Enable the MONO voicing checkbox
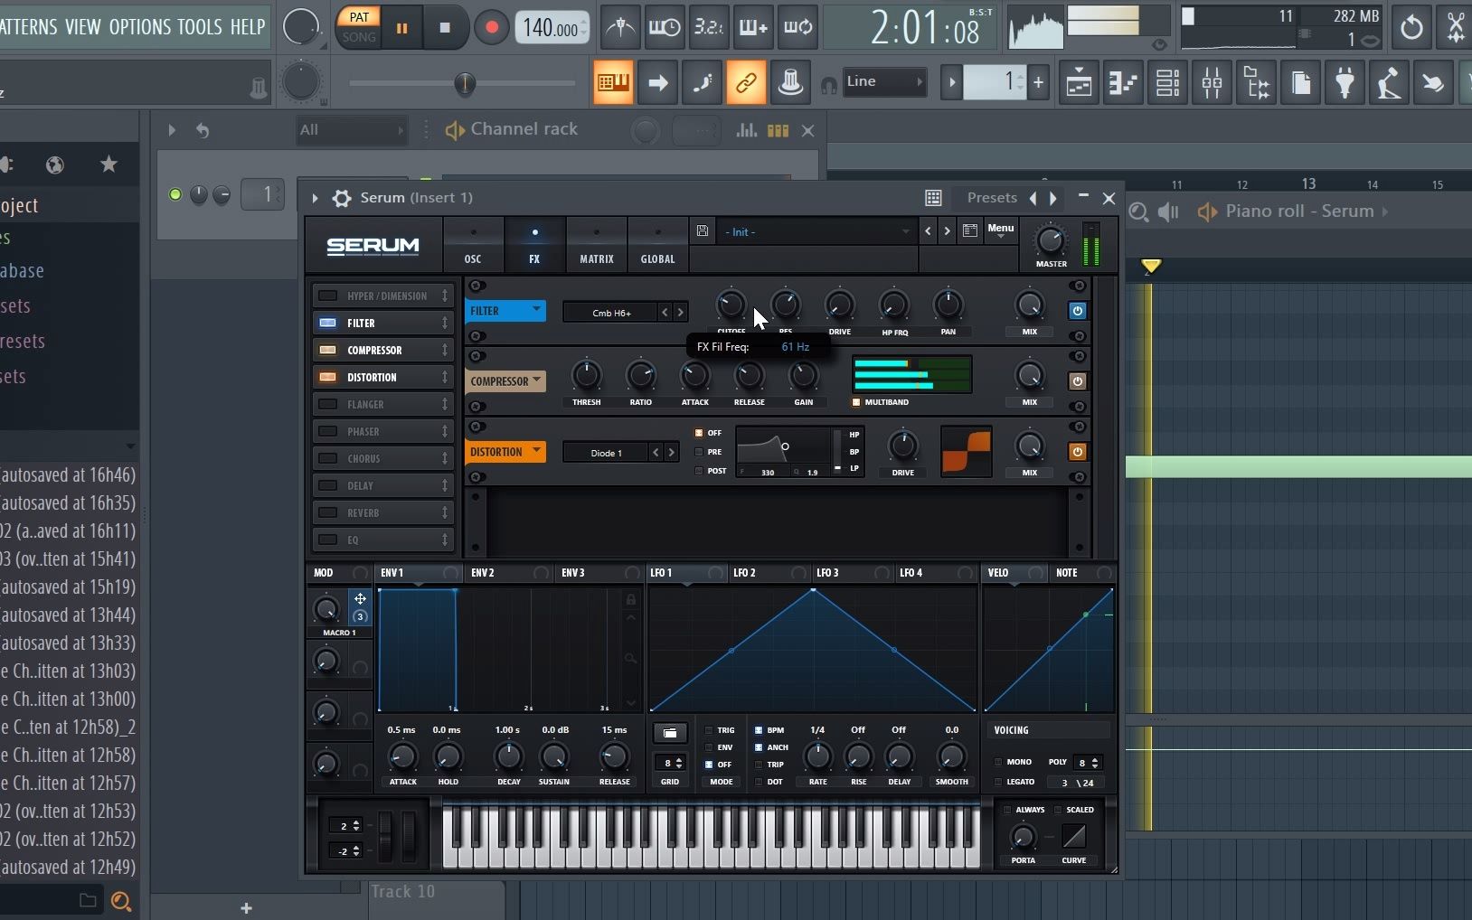 coord(998,762)
